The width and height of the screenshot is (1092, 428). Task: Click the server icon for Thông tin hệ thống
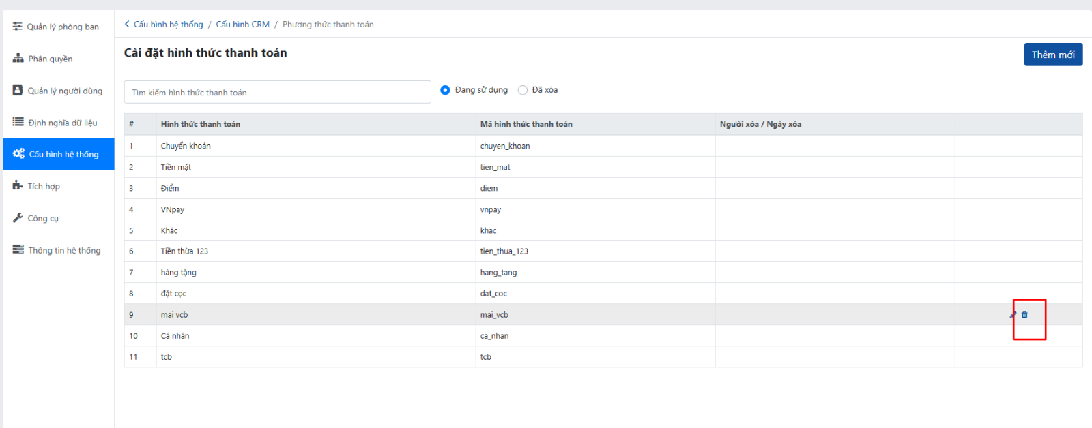click(18, 250)
